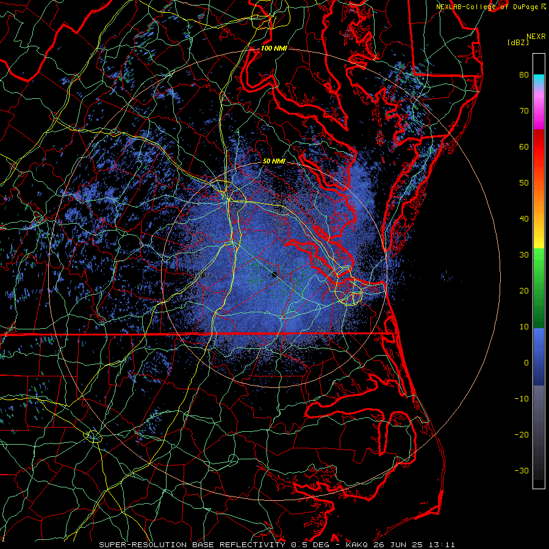Viewport: 549px width, 549px height.
Task: Click the "NEXR" label above the color scale
Action: pos(536,37)
